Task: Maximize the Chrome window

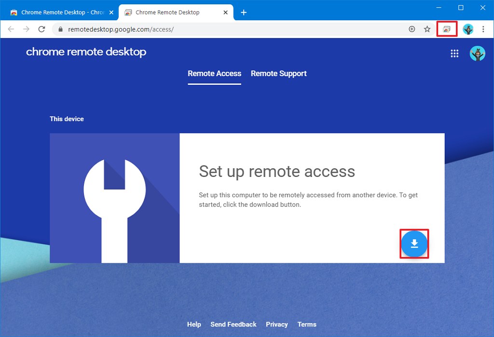Action: (x=461, y=8)
